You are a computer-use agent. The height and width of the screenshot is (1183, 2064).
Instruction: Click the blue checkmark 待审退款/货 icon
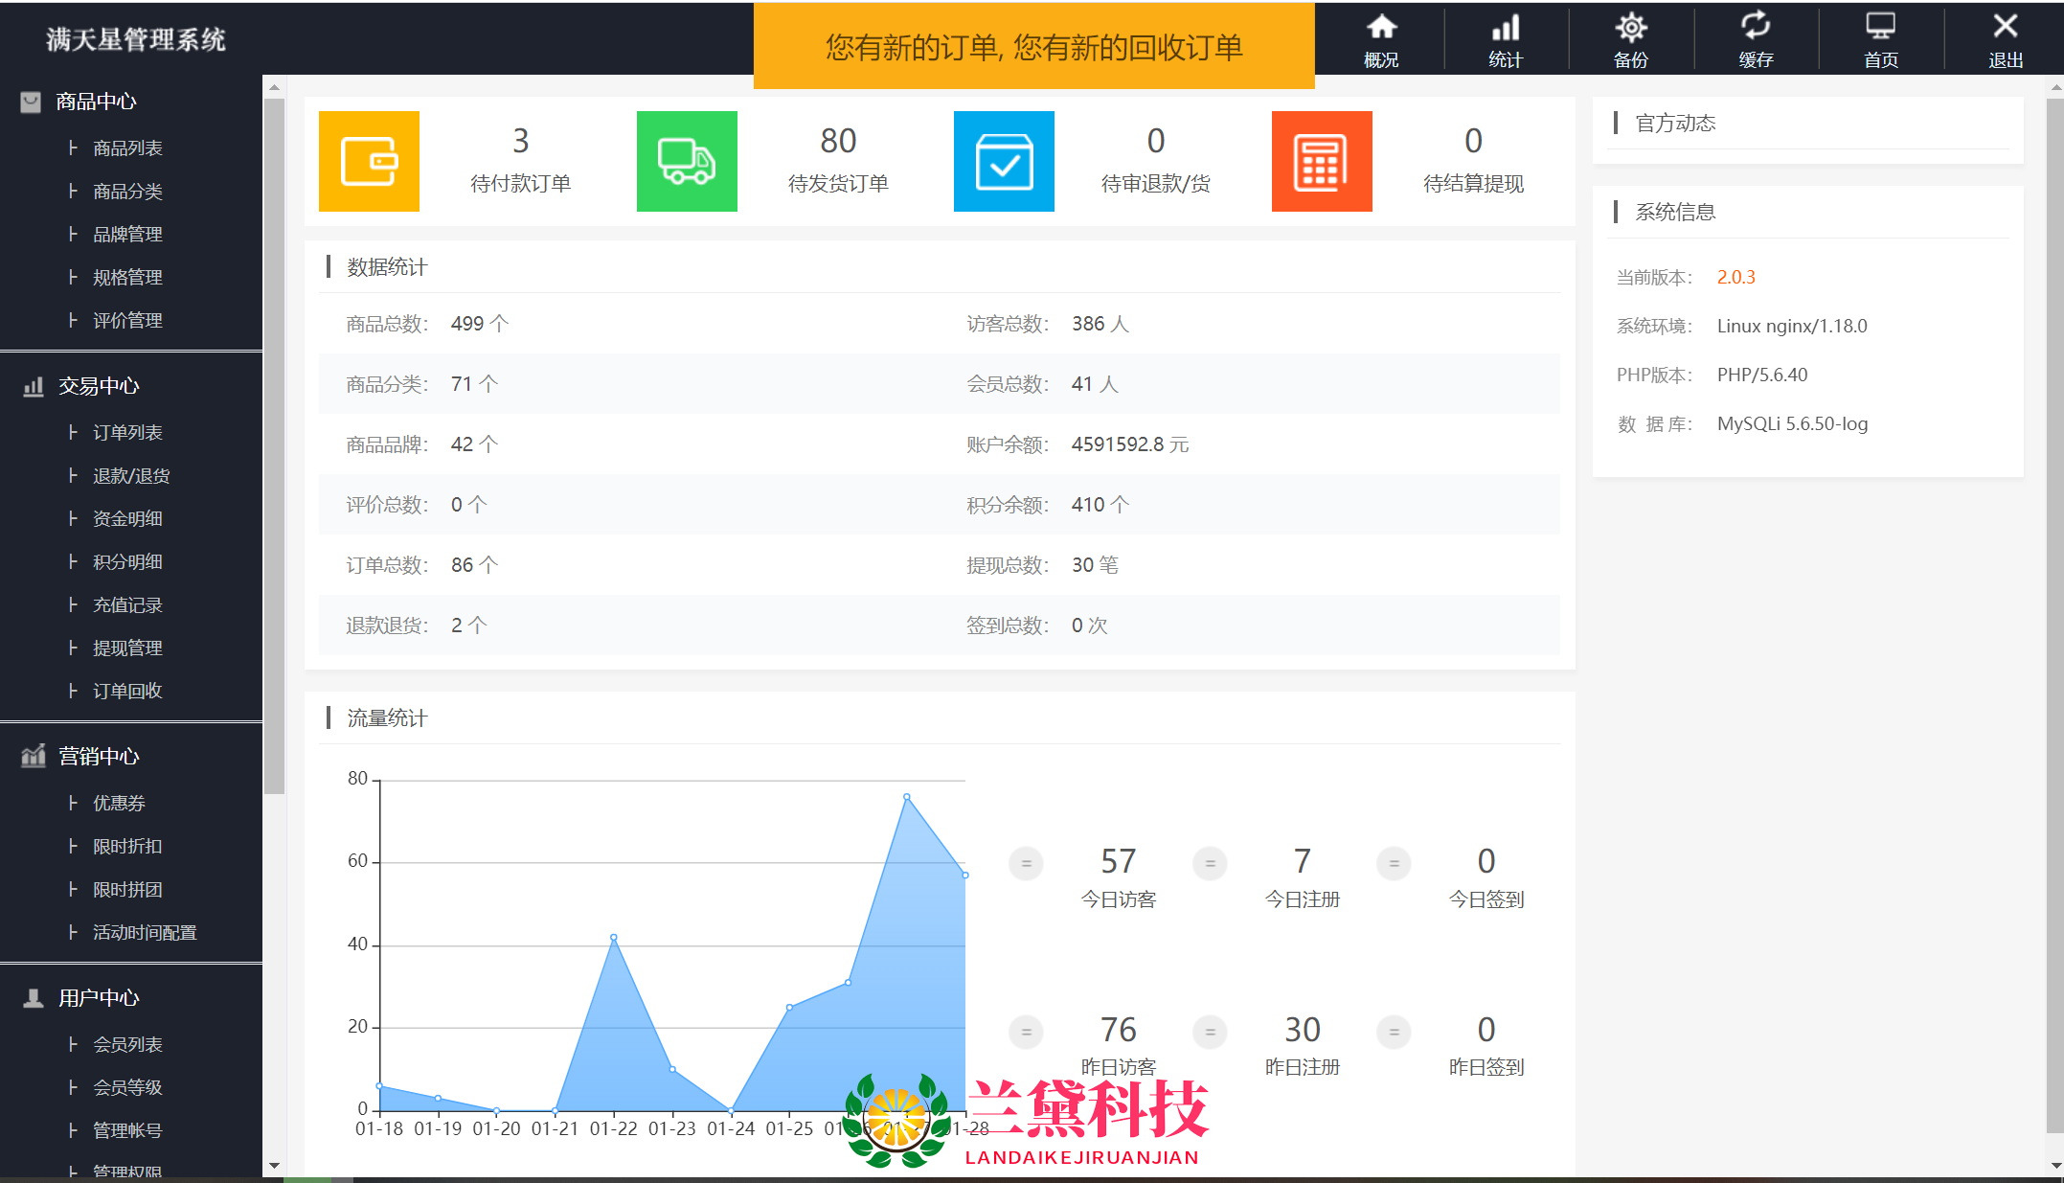pos(1004,161)
